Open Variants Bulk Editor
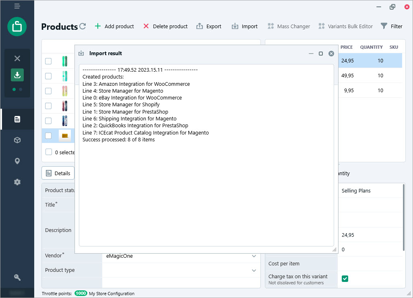The width and height of the screenshot is (413, 298). (345, 26)
